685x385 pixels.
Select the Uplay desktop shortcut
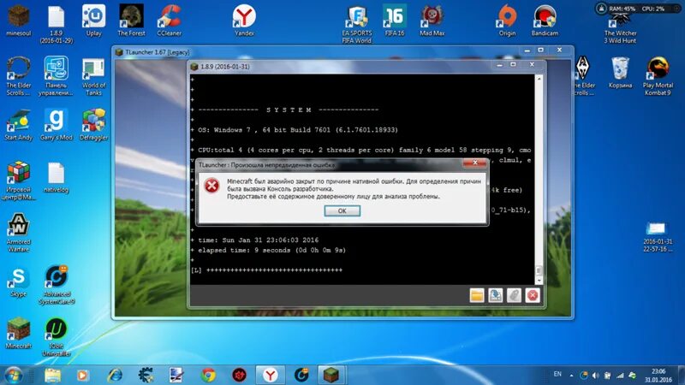(93, 21)
